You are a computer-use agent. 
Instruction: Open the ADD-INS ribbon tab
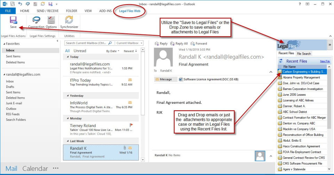coord(105,11)
